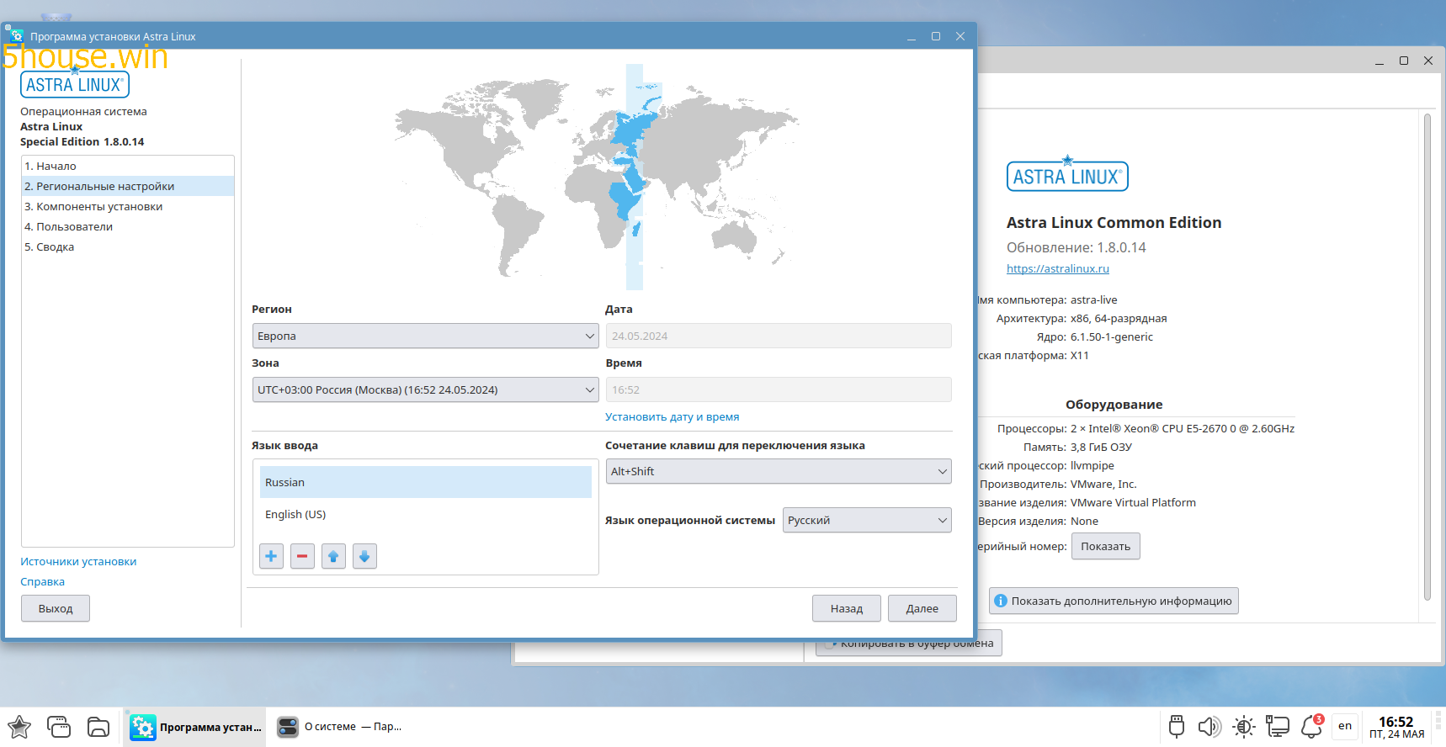Close the About system window
1446x747 pixels.
click(1428, 61)
